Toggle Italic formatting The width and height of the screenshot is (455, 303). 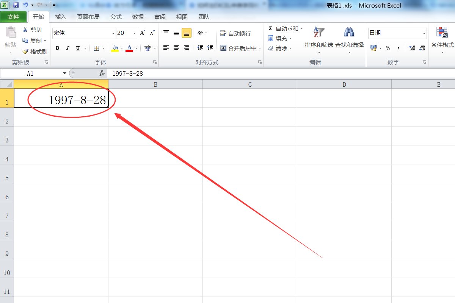click(67, 48)
